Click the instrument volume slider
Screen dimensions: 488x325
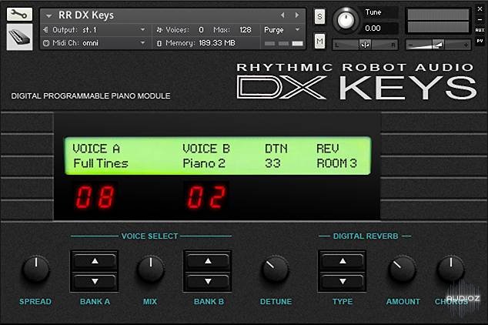click(438, 45)
